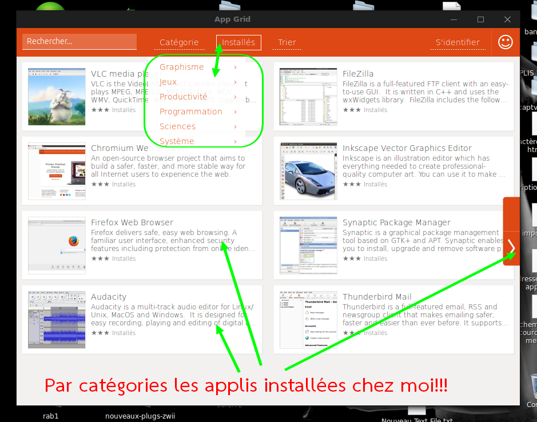Select the Système category entry
The height and width of the screenshot is (422, 537).
pos(177,141)
